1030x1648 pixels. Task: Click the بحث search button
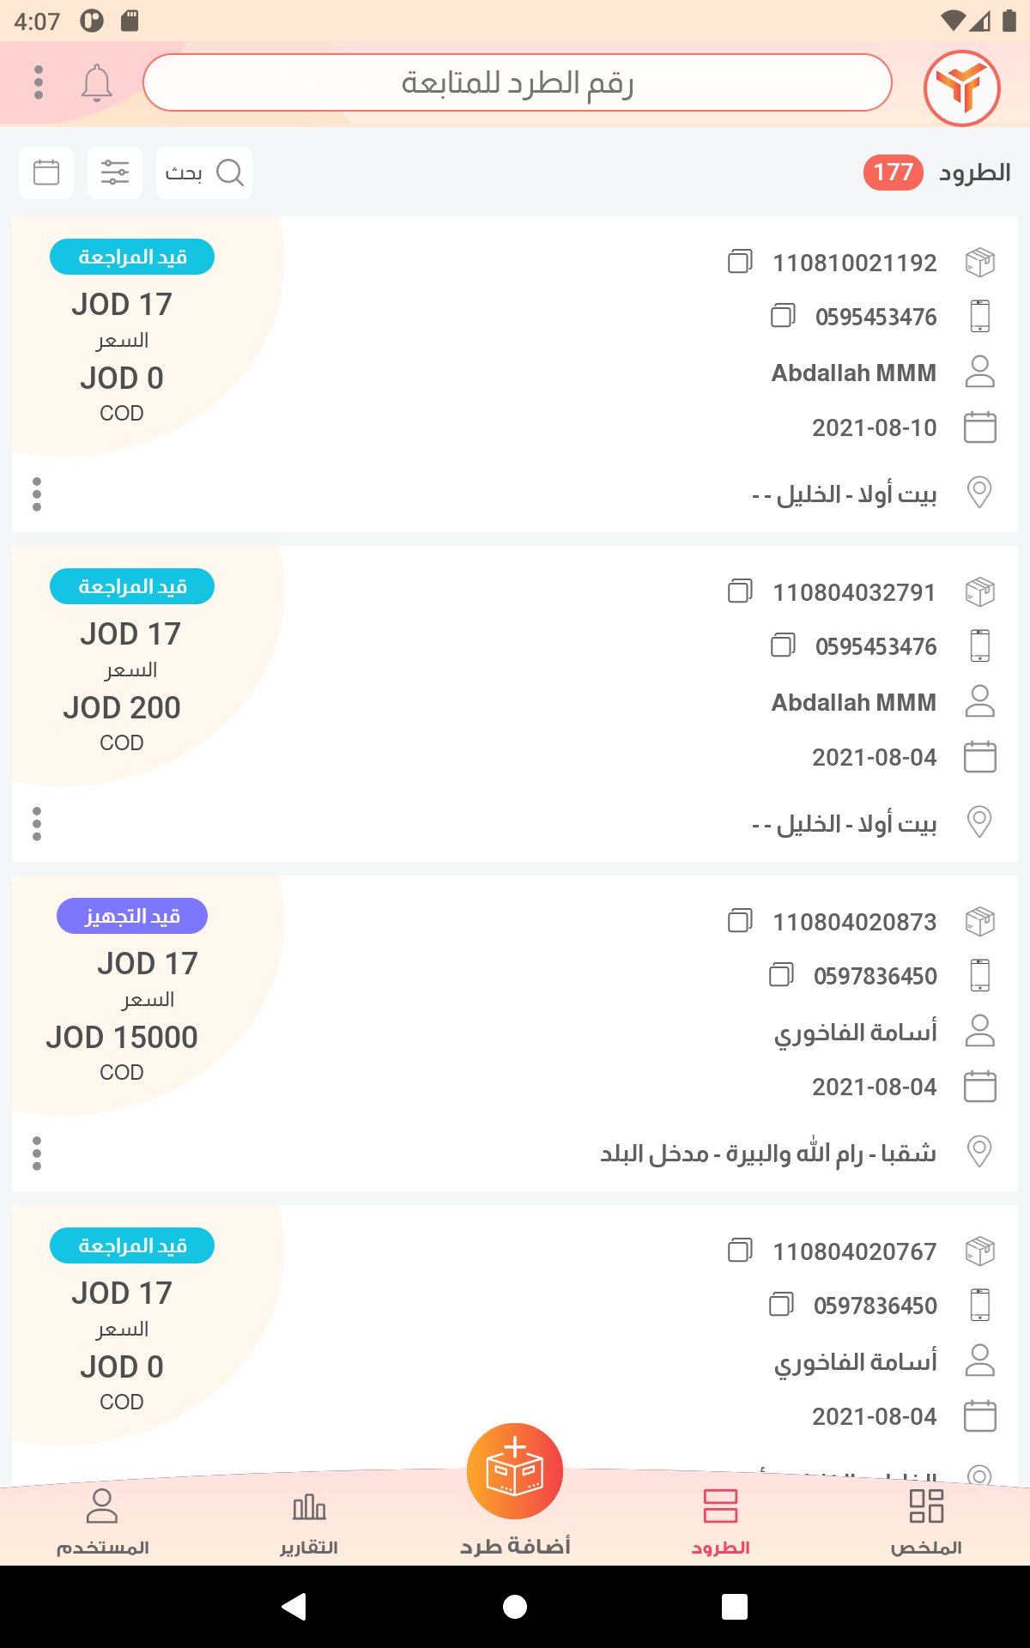(204, 173)
